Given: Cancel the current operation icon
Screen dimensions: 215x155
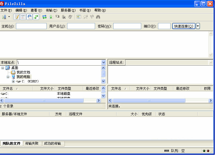Looking at the screenshot, I should click(57, 17).
